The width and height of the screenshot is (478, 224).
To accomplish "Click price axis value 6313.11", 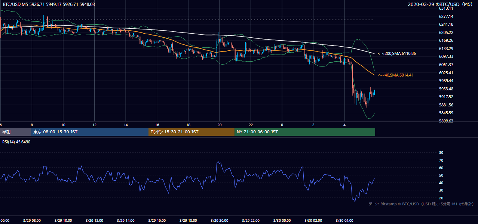I will (446, 8).
